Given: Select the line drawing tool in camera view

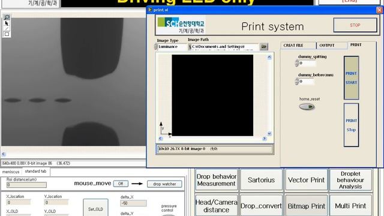Looking at the screenshot, I should pos(7,29).
